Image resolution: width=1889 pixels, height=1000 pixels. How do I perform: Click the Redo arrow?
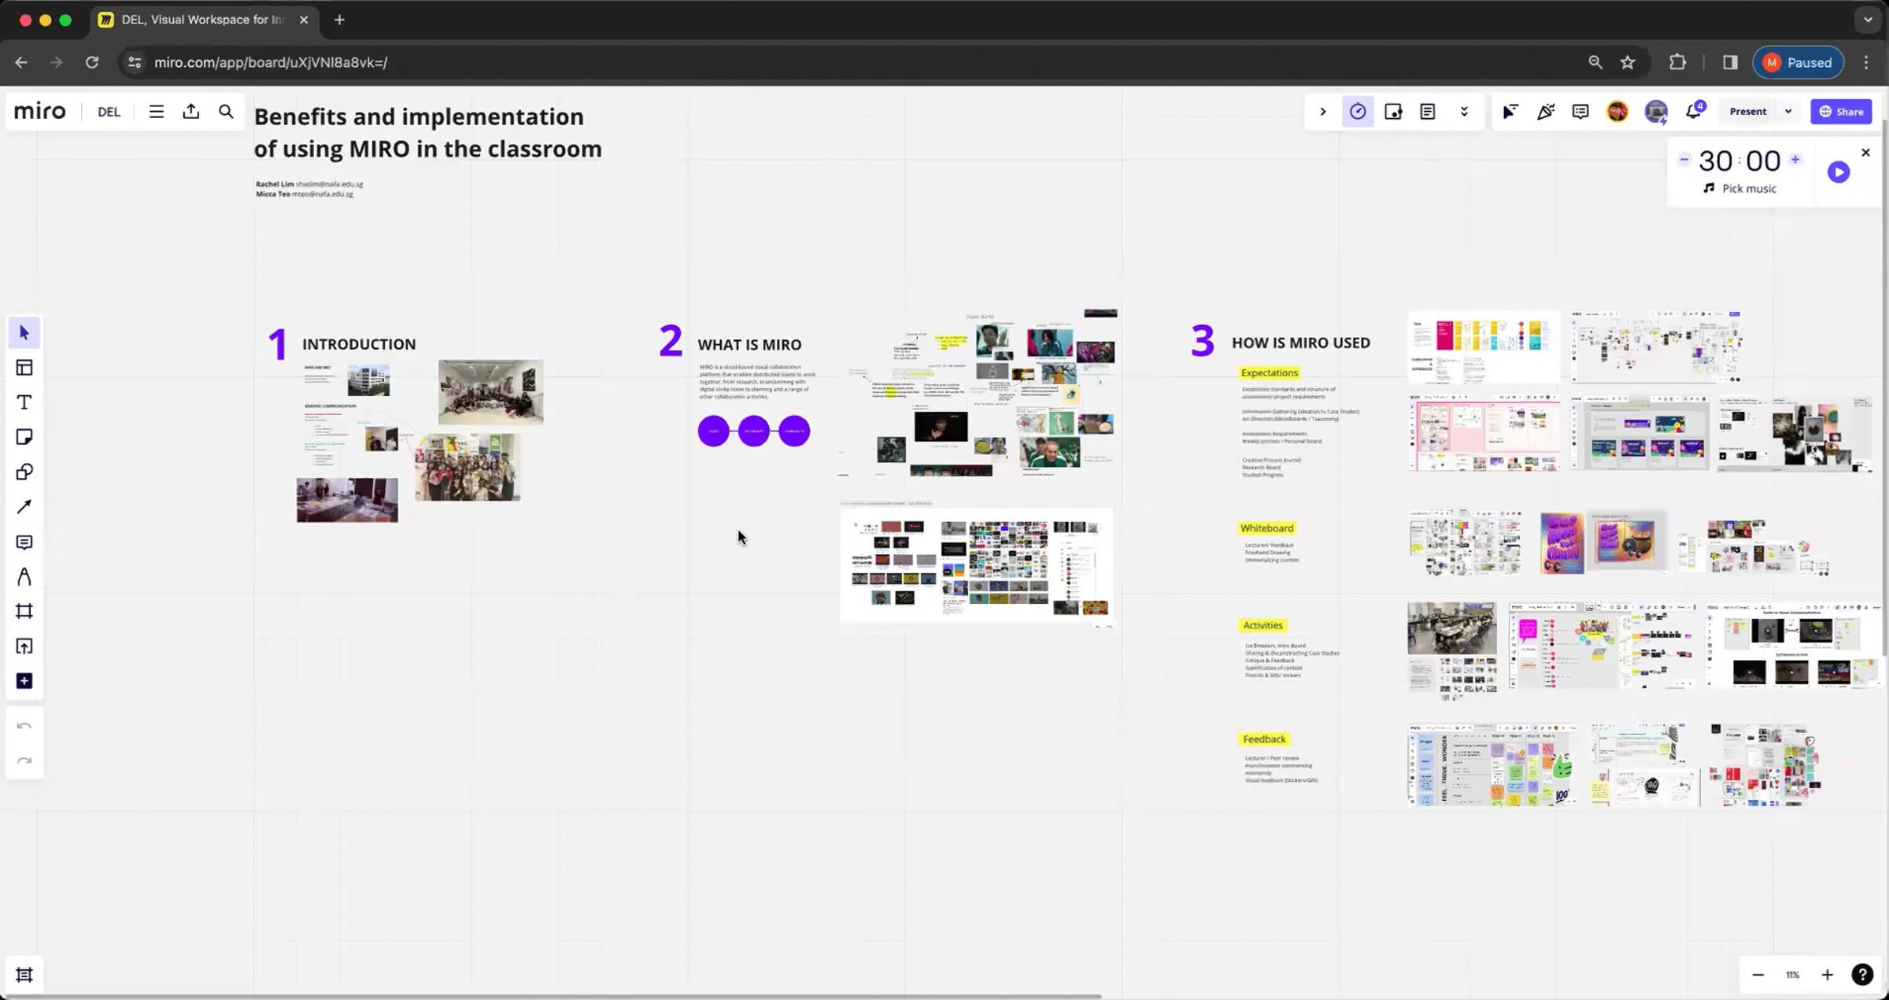point(24,761)
